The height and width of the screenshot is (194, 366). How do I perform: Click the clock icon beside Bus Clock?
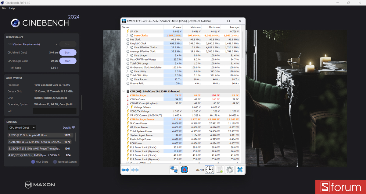(128, 40)
